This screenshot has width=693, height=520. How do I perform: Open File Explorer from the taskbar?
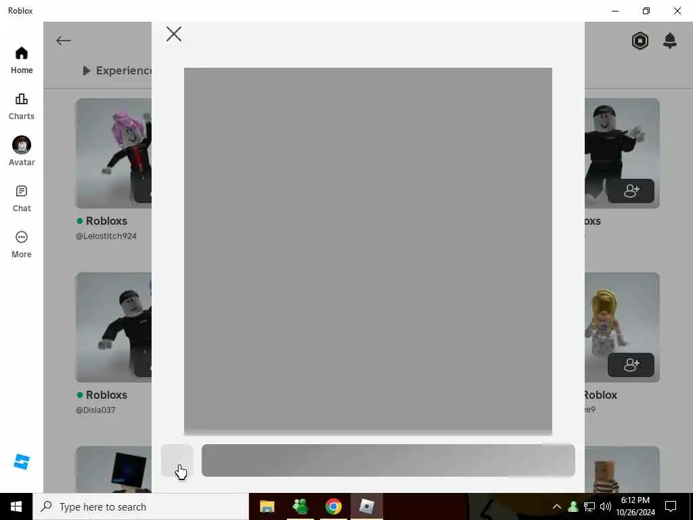tap(267, 506)
